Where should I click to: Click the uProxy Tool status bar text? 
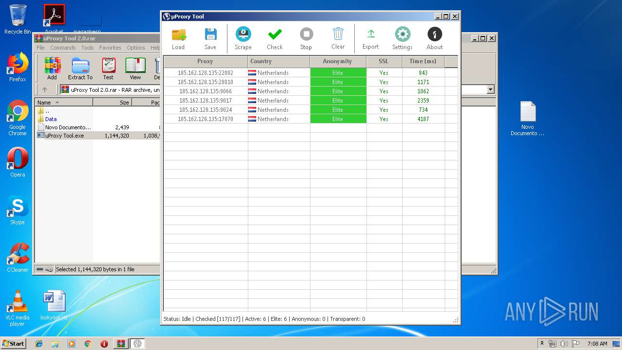coord(264,319)
